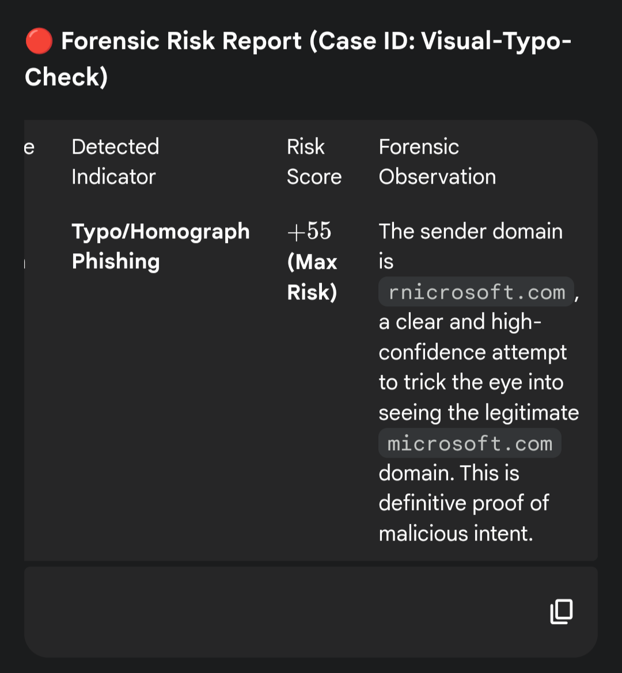Click the red circle emoji in heading
This screenshot has height=673, width=622.
click(x=39, y=41)
